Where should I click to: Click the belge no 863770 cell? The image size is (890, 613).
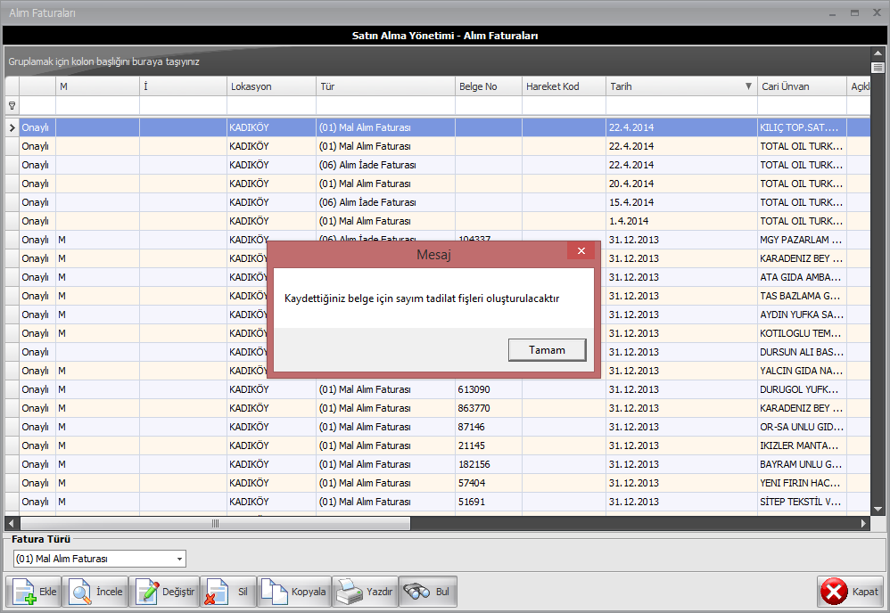(488, 408)
